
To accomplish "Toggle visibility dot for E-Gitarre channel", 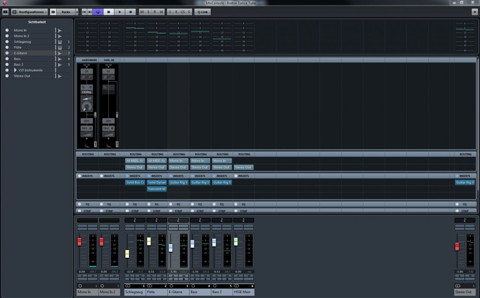I will [7, 53].
